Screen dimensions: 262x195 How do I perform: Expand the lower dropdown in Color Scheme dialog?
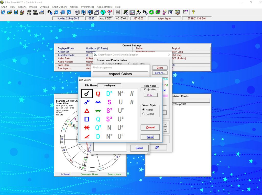point(165,130)
